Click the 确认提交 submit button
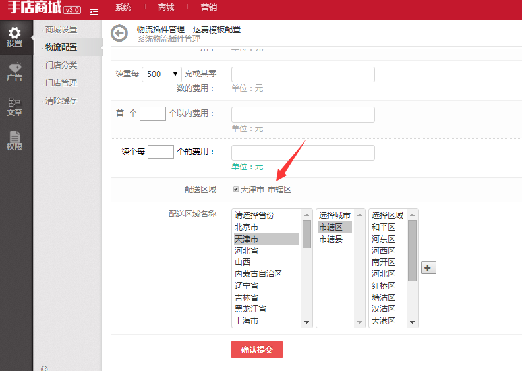The image size is (522, 371). point(256,349)
